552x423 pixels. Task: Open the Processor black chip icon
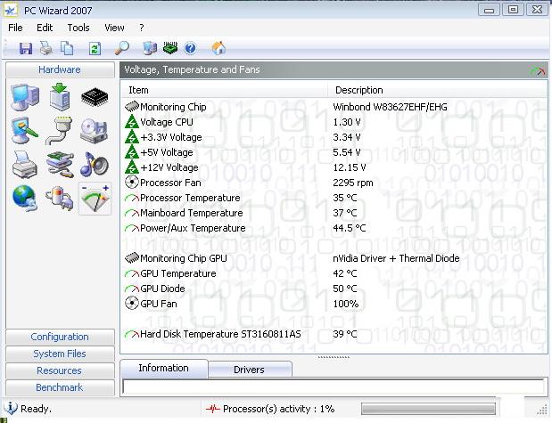95,97
